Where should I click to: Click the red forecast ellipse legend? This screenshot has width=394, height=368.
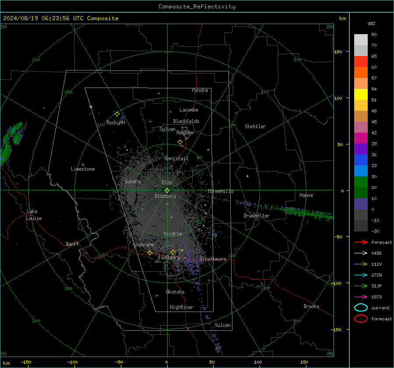(x=361, y=319)
